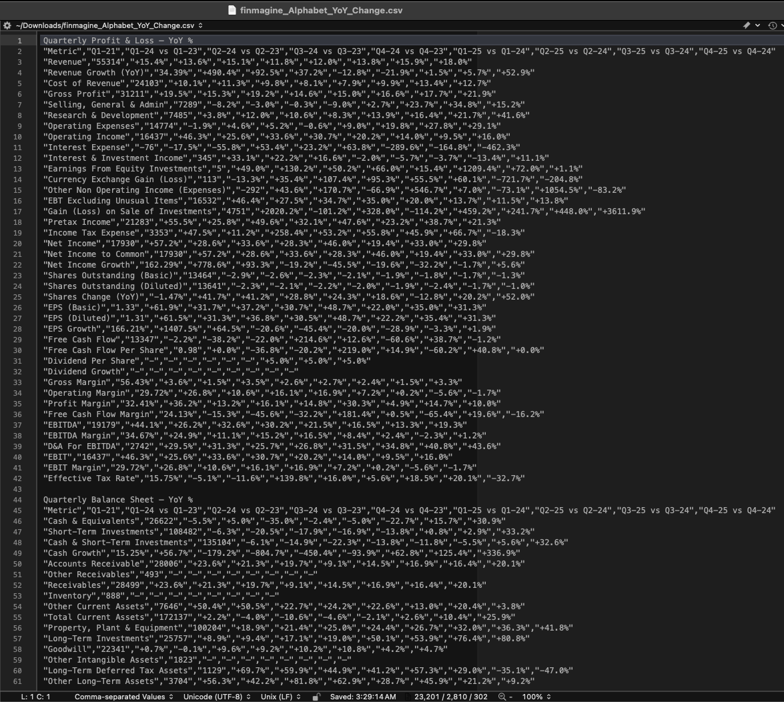This screenshot has width=784, height=702.
Task: Expand the chevron beside the marker icon
Action: (x=757, y=25)
